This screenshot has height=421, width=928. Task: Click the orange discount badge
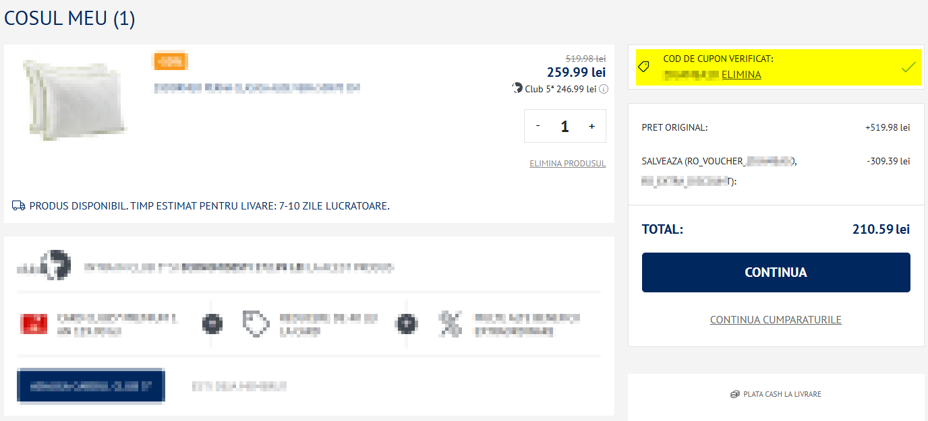171,61
